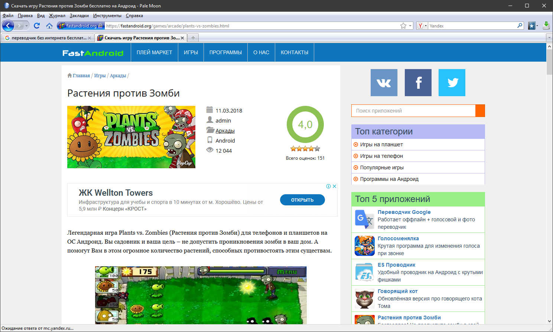The height and width of the screenshot is (332, 553).
Task: Click the page vertical scrollbar thumb
Action: (550, 62)
